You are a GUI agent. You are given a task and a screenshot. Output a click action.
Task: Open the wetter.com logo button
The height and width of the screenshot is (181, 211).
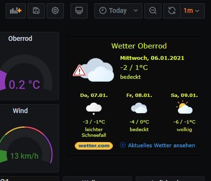94,146
